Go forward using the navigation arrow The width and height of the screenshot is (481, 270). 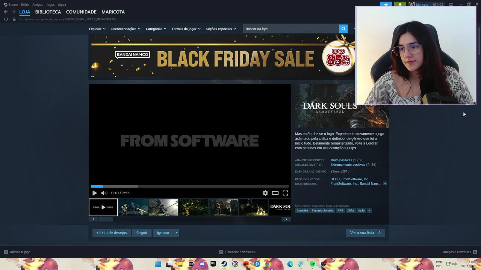(x=14, y=12)
